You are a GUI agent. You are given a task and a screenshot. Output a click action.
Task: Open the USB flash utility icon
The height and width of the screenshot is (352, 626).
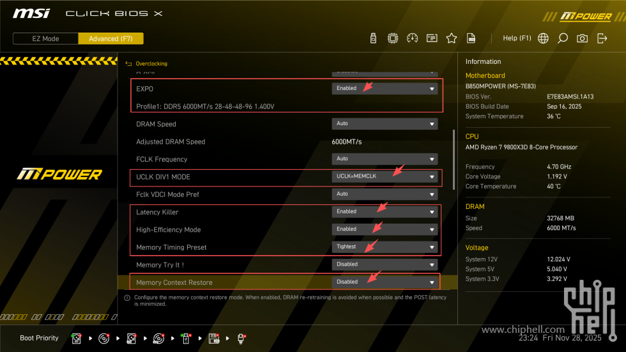[x=374, y=38]
